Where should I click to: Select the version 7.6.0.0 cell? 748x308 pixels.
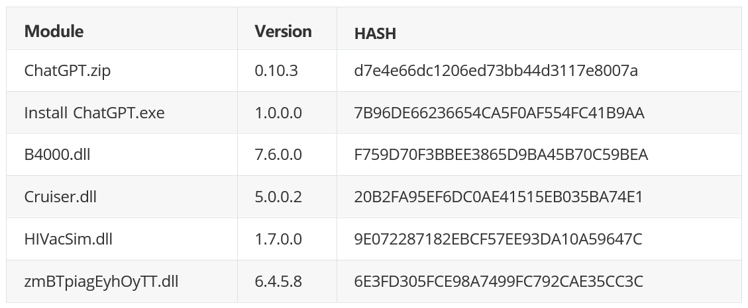point(278,155)
